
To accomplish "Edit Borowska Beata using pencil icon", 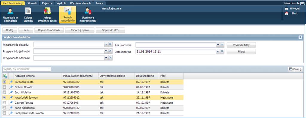I will point(11,82).
